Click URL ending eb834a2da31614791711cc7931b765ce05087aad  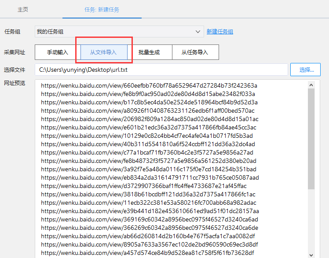(x=150, y=178)
